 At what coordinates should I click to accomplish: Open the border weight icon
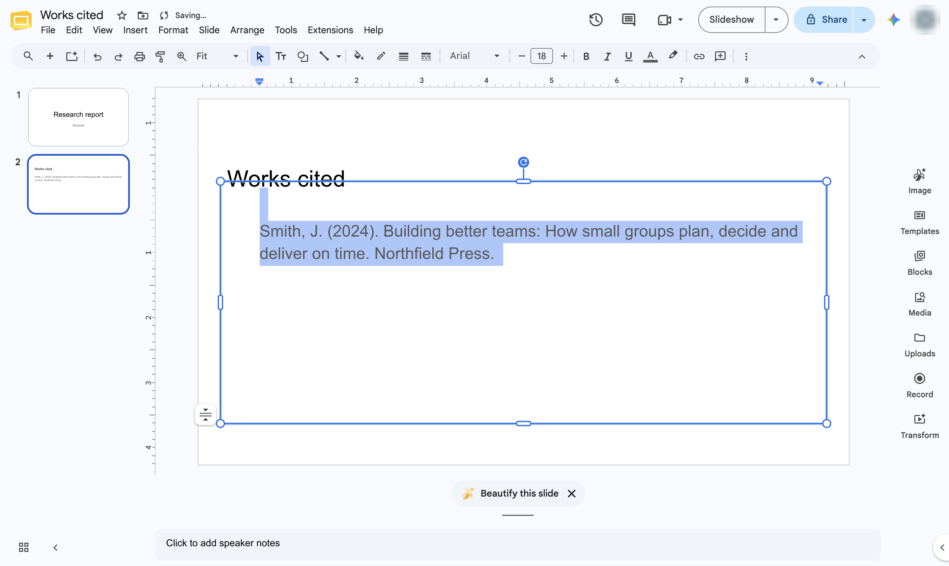pyautogui.click(x=403, y=57)
